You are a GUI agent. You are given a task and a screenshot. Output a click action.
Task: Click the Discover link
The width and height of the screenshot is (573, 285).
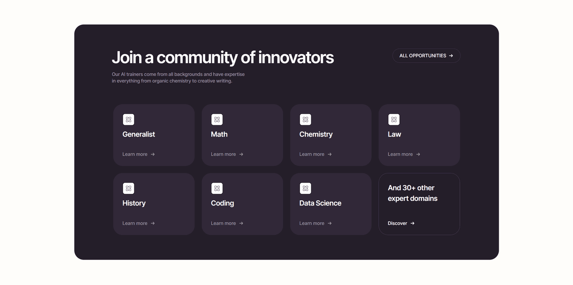398,223
